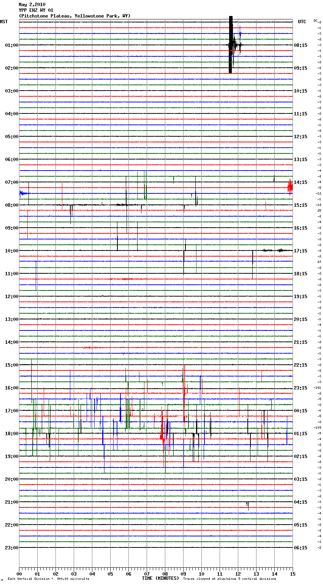This screenshot has width=323, height=584.
Task: Select the 08:00 MST time label
Action: [x=11, y=205]
